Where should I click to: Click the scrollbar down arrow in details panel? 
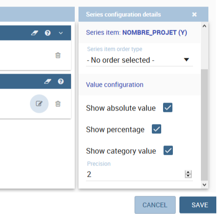[x=205, y=185]
